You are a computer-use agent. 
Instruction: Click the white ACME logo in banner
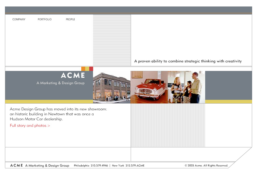coord(73,76)
